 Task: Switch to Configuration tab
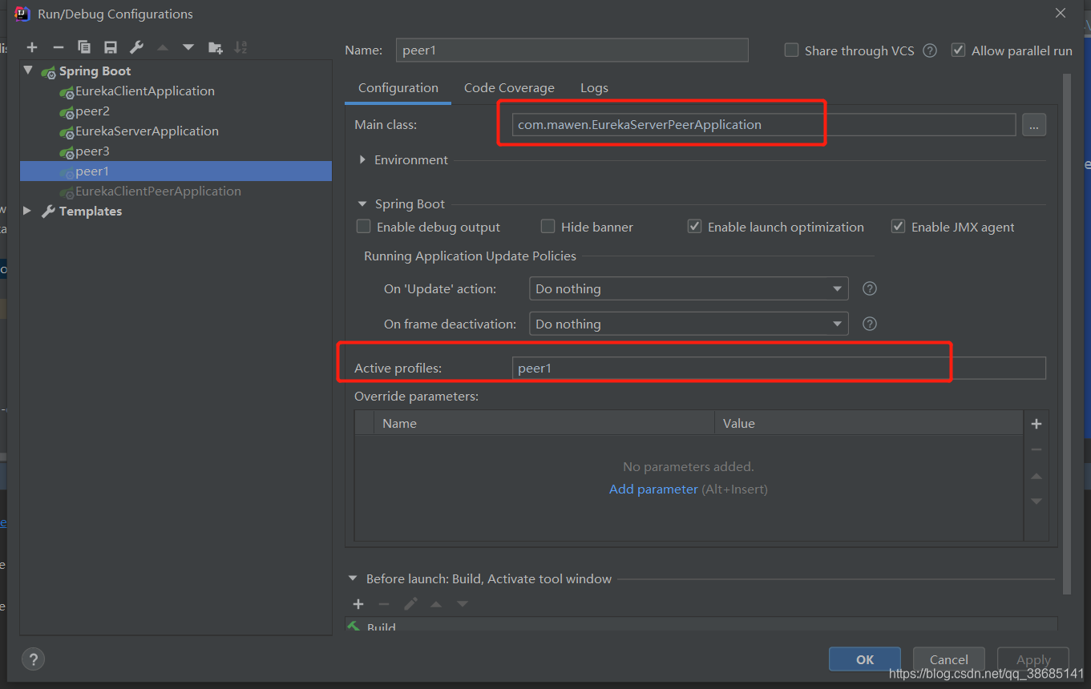pos(398,88)
